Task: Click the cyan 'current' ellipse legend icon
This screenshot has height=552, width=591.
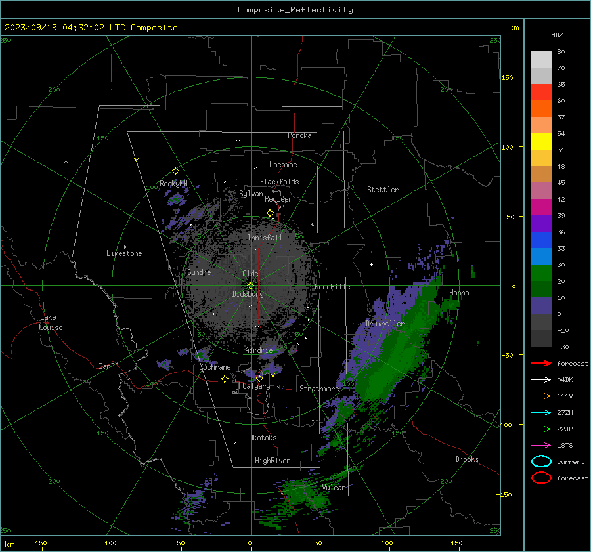Action: (541, 461)
